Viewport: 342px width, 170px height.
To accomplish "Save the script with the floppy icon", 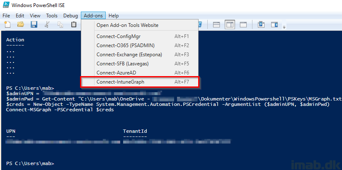I will click(34, 25).
